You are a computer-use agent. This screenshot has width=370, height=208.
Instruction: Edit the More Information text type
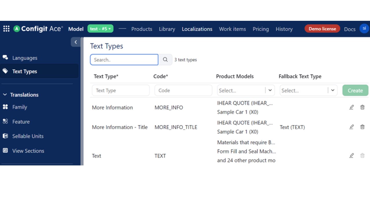351,107
